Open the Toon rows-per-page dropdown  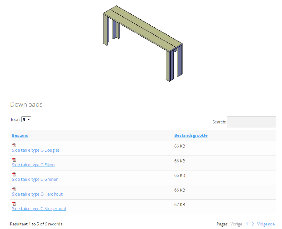(x=26, y=119)
